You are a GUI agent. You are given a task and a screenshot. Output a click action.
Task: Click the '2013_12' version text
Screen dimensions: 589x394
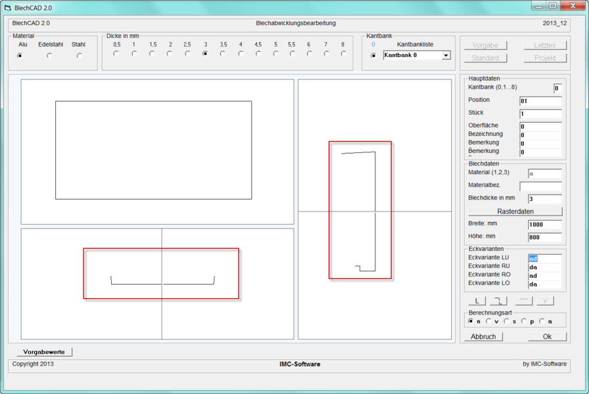(555, 23)
